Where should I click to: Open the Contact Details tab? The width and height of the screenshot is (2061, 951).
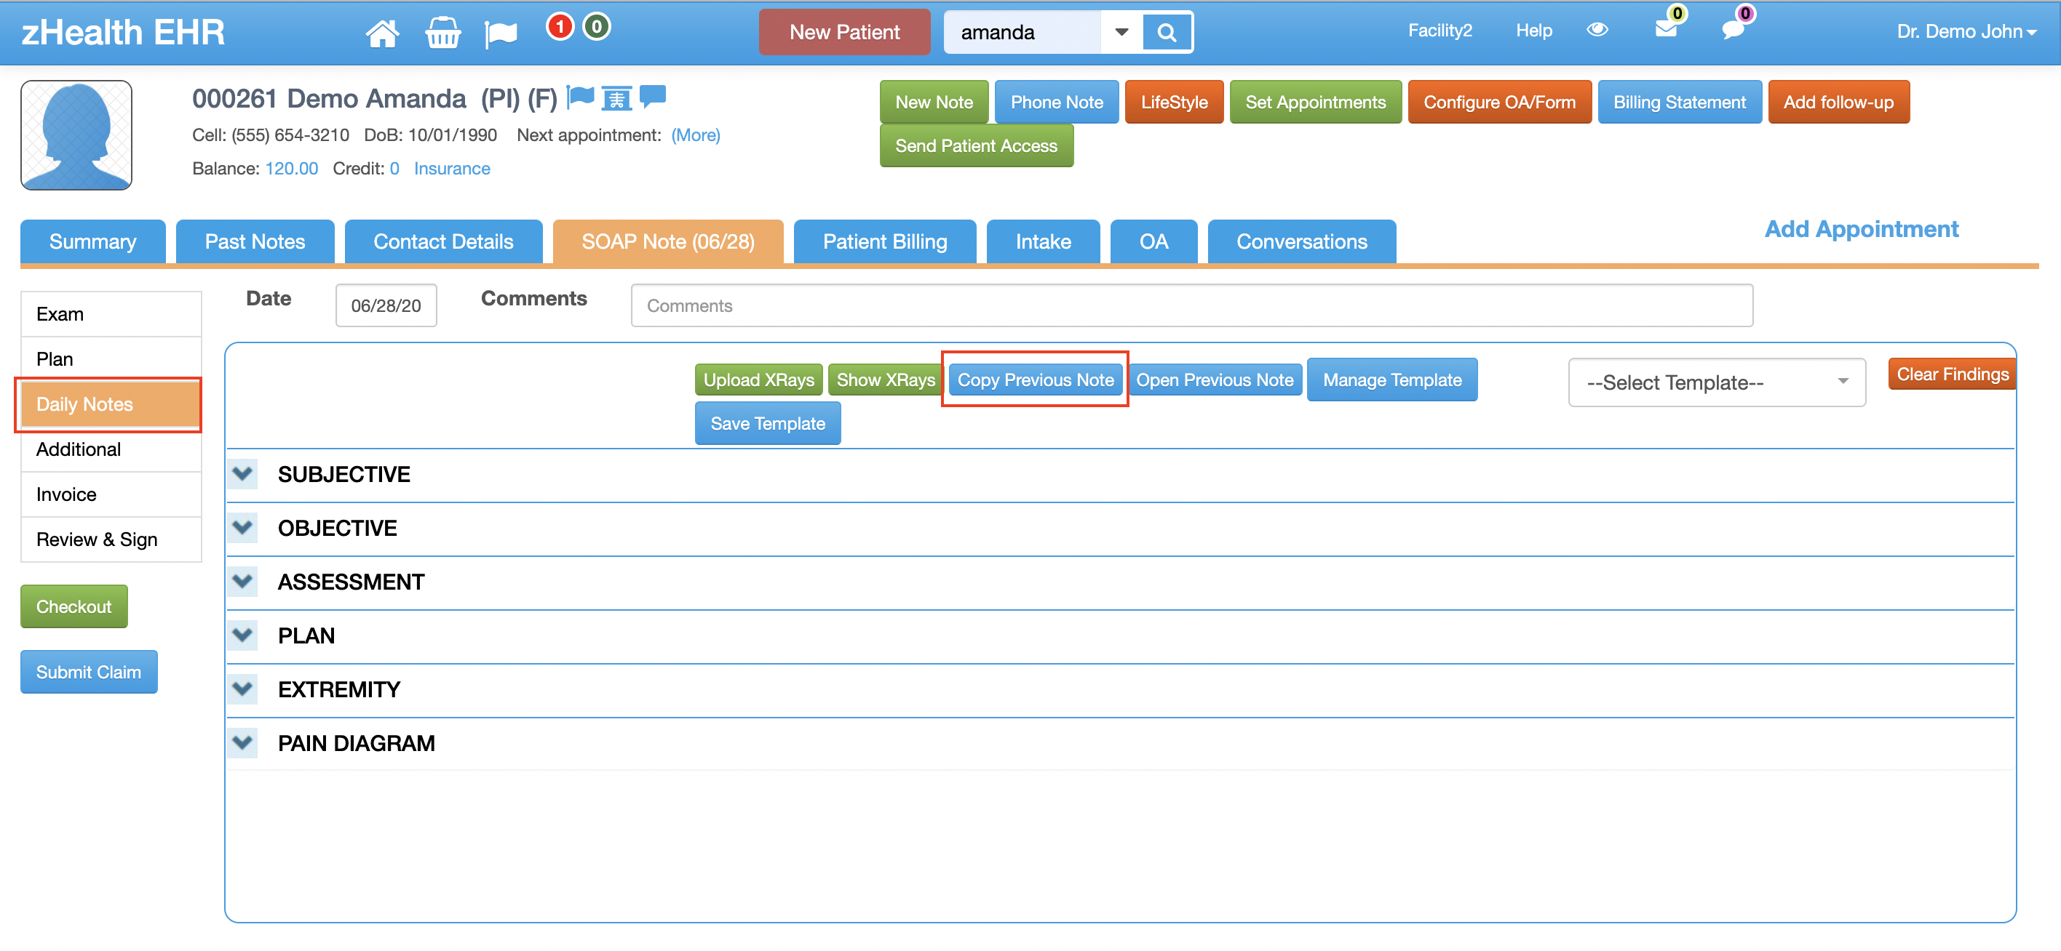click(x=443, y=241)
